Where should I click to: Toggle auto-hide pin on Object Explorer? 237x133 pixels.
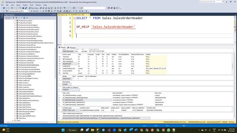[53, 15]
